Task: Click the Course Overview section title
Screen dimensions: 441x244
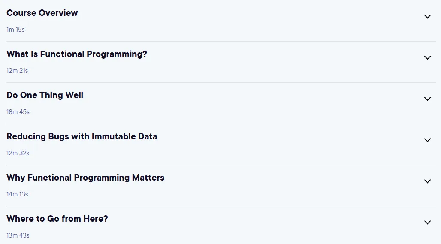Action: (42, 13)
